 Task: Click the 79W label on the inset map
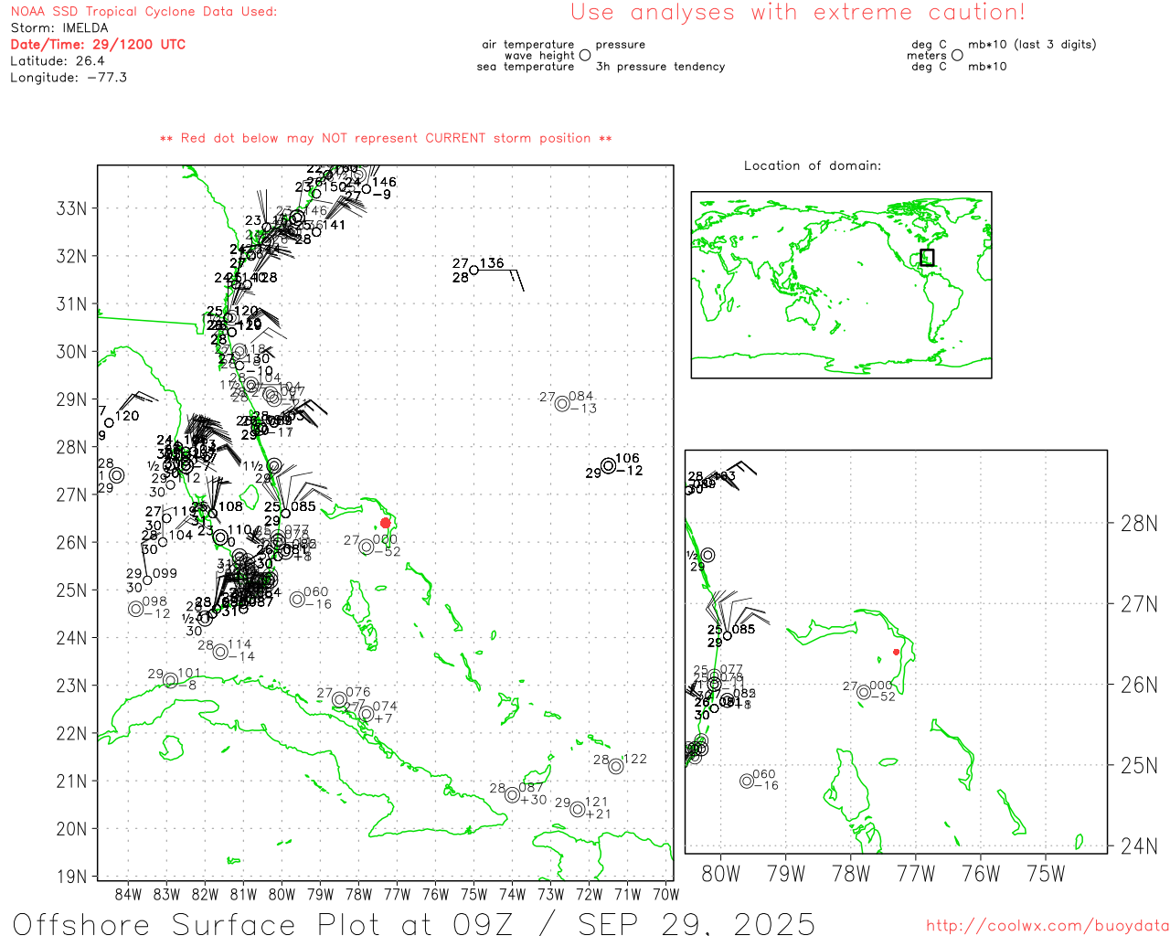point(786,874)
